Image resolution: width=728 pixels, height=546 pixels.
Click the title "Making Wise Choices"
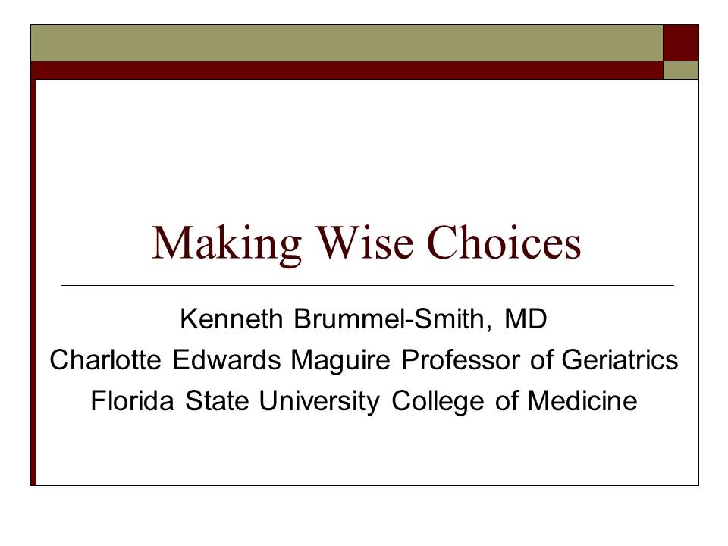(366, 245)
